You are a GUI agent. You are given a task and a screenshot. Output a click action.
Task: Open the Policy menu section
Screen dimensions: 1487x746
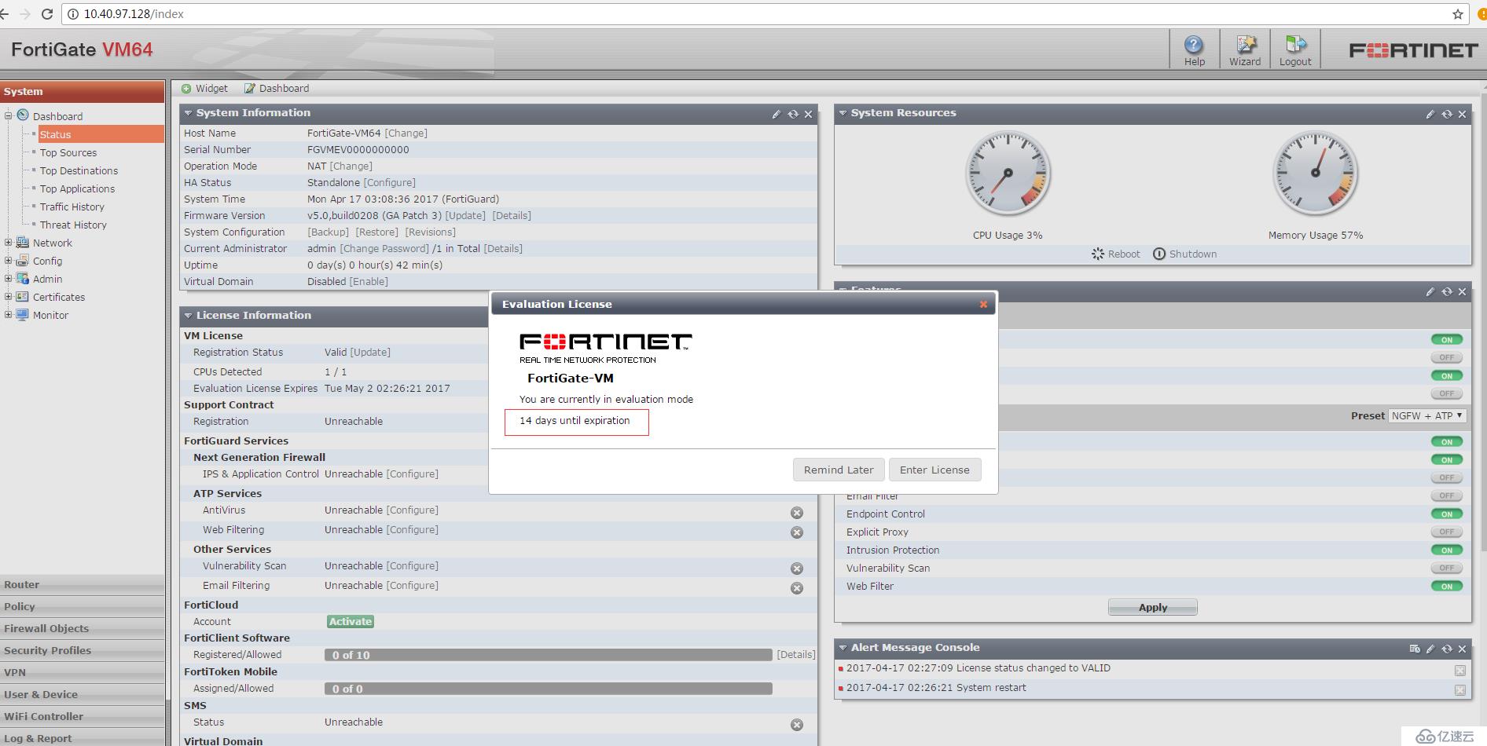(83, 607)
